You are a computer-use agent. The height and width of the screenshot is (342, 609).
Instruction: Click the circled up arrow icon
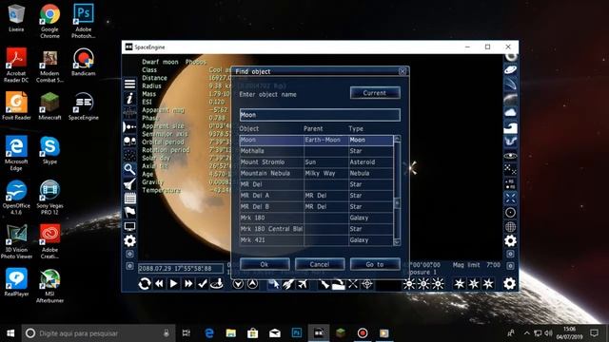click(x=252, y=284)
